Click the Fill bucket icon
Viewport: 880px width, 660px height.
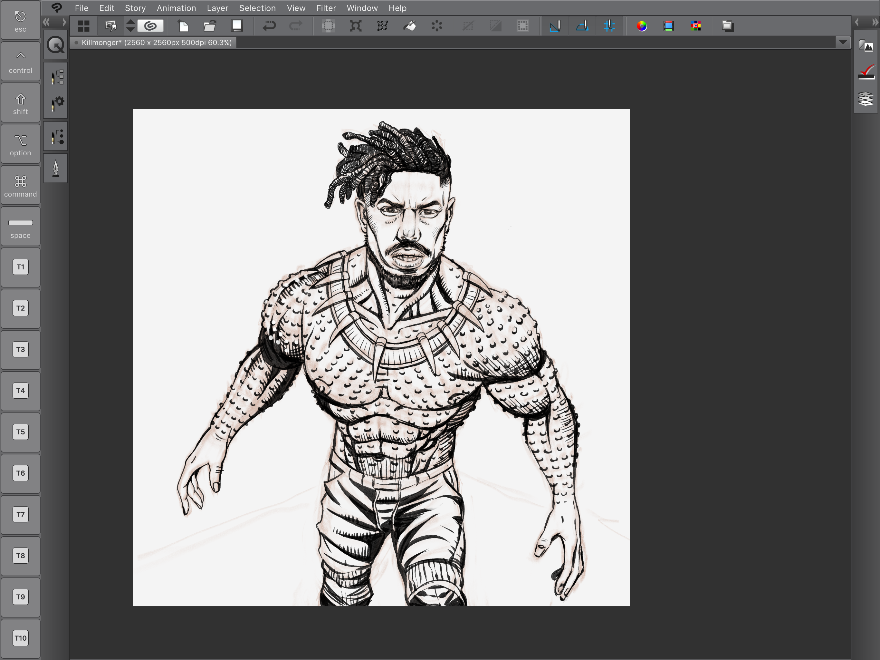(x=410, y=26)
